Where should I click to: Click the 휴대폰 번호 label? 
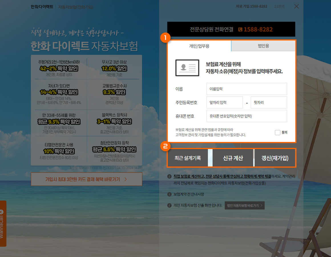click(x=185, y=116)
